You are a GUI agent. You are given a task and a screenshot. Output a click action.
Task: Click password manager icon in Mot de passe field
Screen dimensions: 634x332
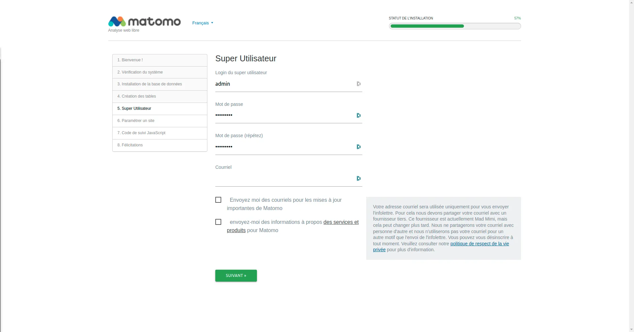(x=358, y=115)
